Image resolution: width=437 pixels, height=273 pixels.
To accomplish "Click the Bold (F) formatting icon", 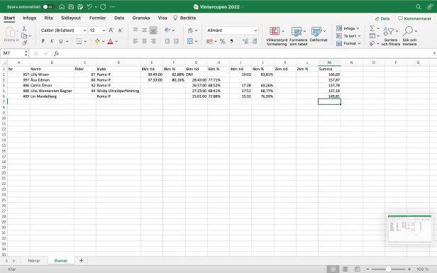I will point(43,41).
